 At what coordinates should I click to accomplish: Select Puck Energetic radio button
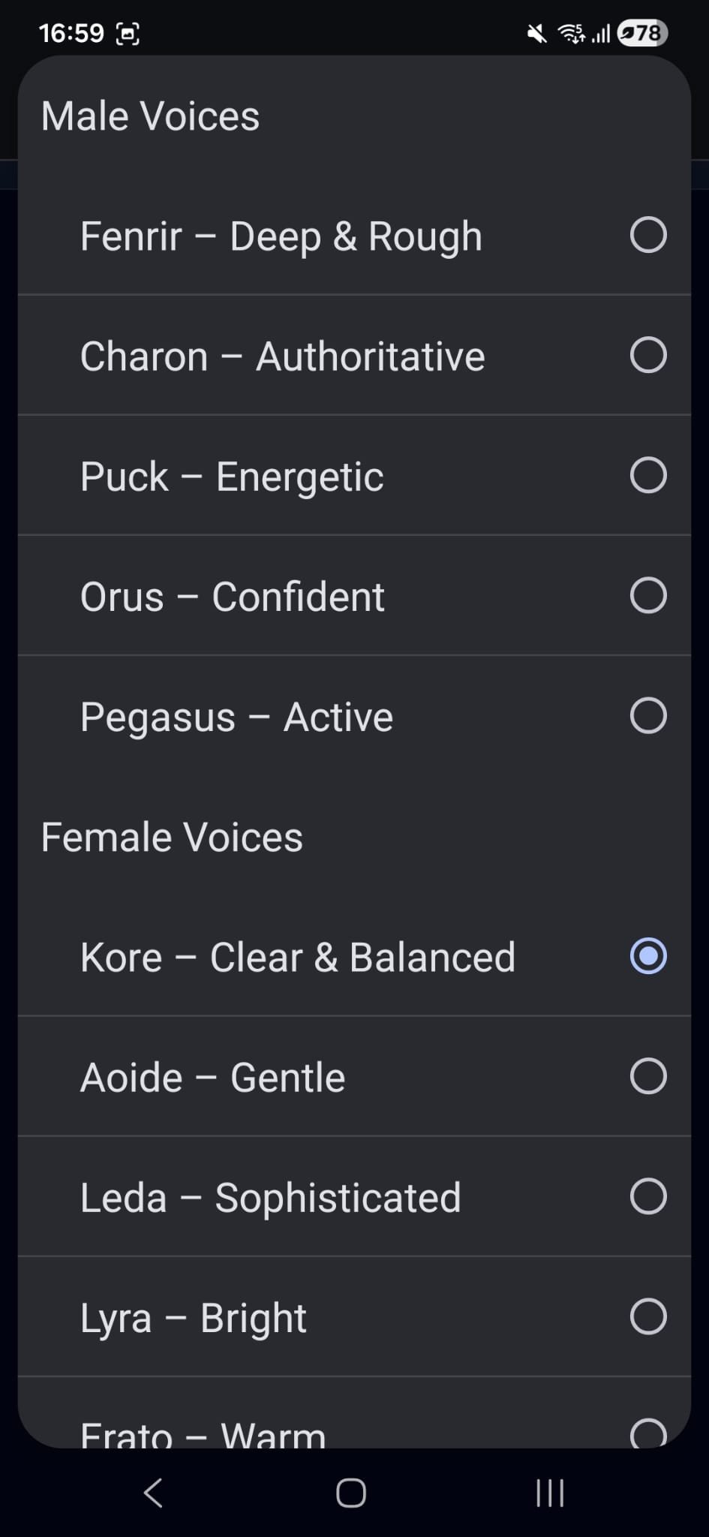tap(648, 475)
